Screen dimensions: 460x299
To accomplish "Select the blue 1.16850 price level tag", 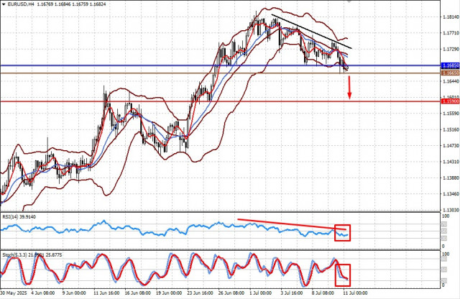I will point(451,65).
